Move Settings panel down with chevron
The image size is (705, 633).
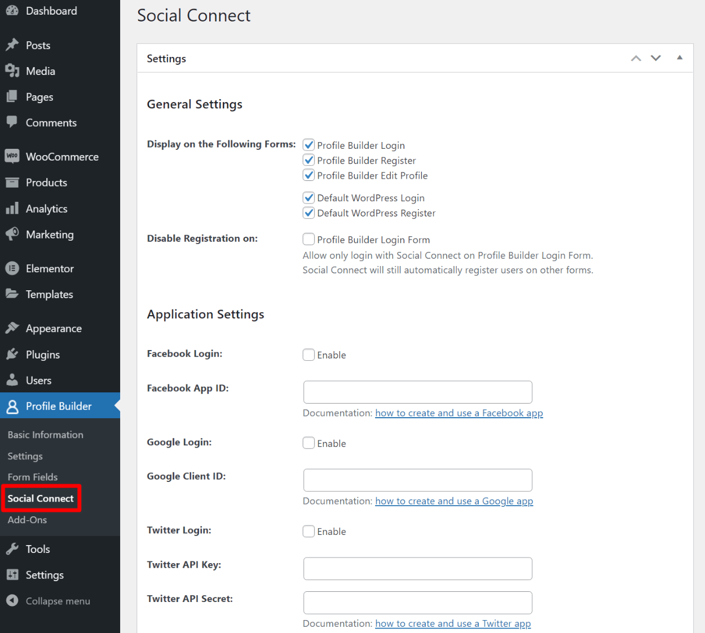click(656, 58)
